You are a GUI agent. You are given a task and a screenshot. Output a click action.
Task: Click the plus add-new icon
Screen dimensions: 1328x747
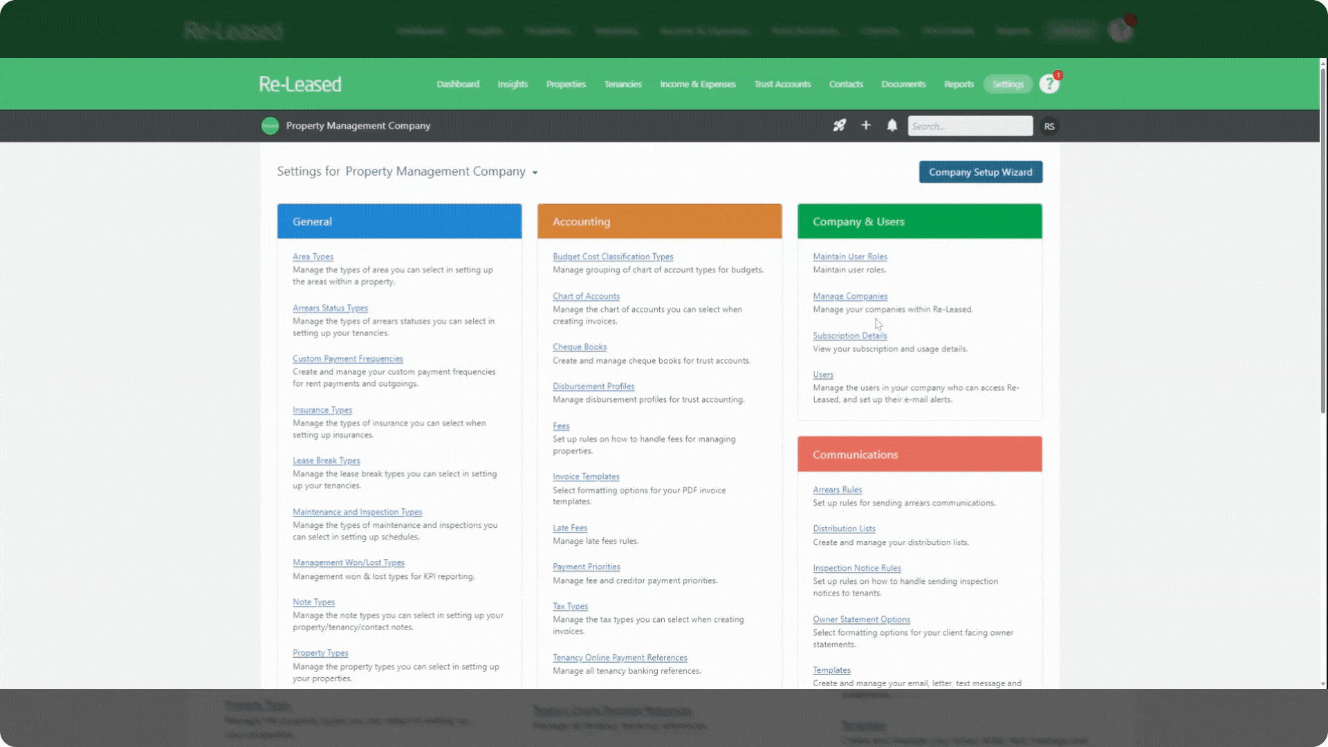pyautogui.click(x=865, y=125)
